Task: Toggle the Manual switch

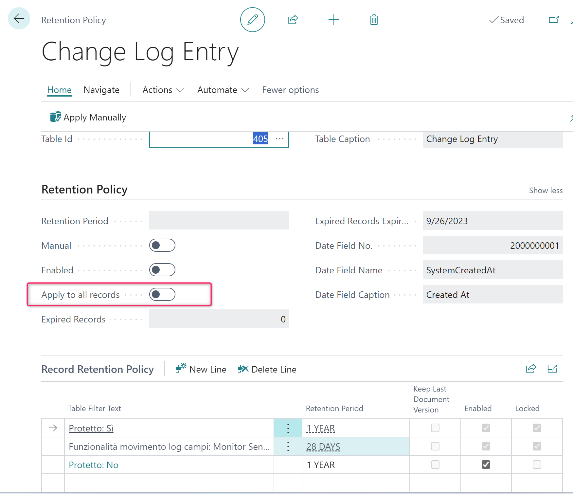Action: 162,245
